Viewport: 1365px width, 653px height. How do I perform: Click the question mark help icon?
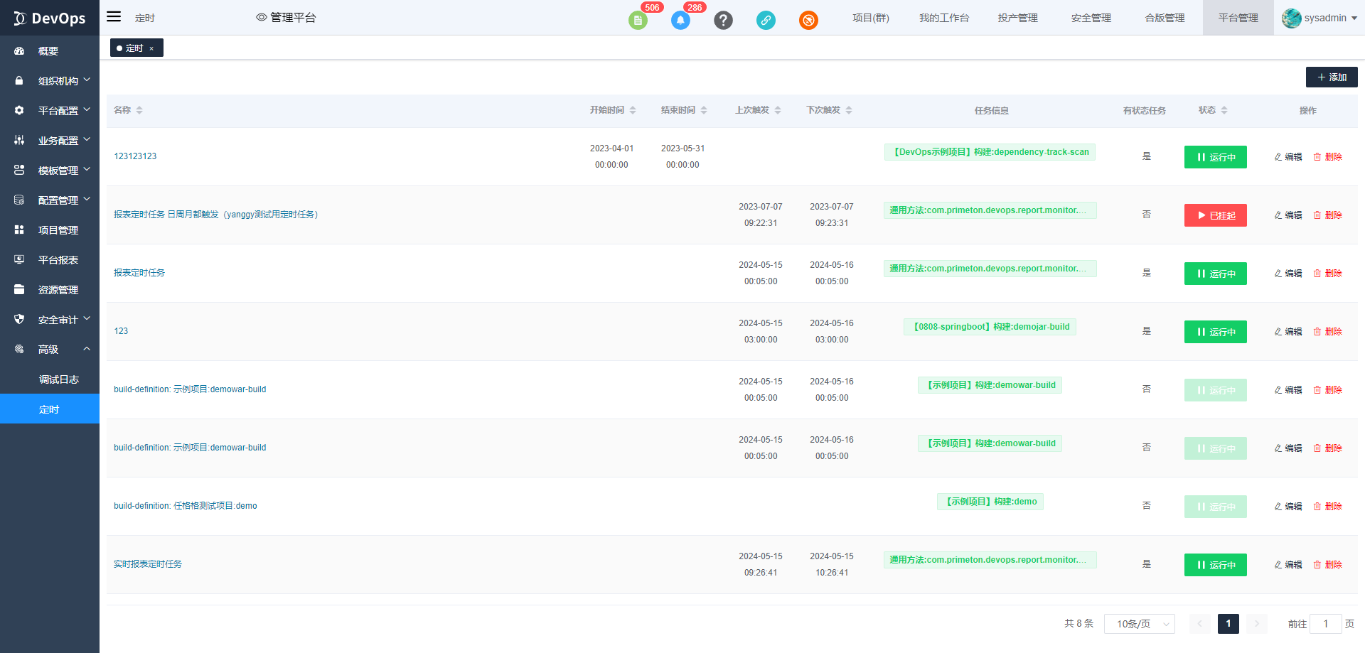pos(723,21)
